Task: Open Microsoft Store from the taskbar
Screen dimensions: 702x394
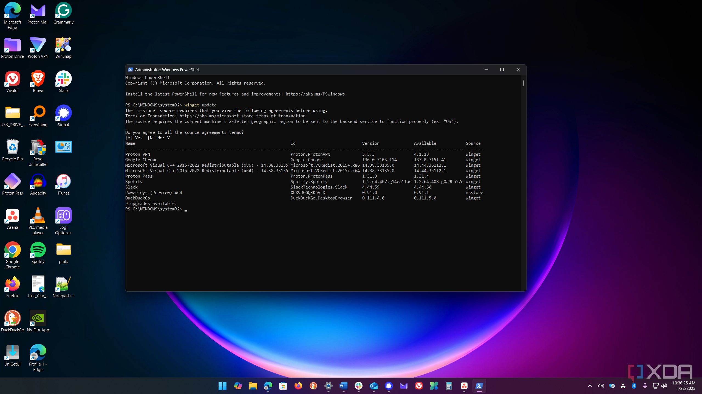Action: pos(283,386)
